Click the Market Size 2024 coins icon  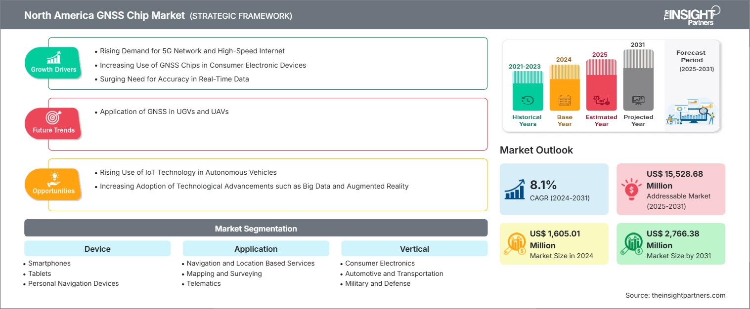click(x=516, y=243)
